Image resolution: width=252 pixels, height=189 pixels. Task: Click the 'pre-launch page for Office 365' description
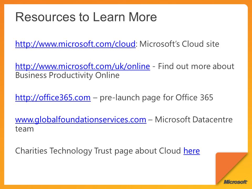[x=156, y=97]
